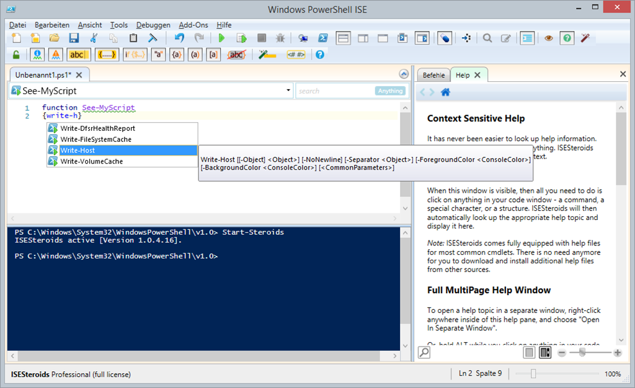Open the Datei menu
Viewport: 635px width, 388px height.
18,25
